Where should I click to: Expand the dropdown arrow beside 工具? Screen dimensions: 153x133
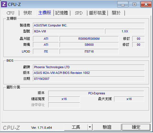coord(90,127)
